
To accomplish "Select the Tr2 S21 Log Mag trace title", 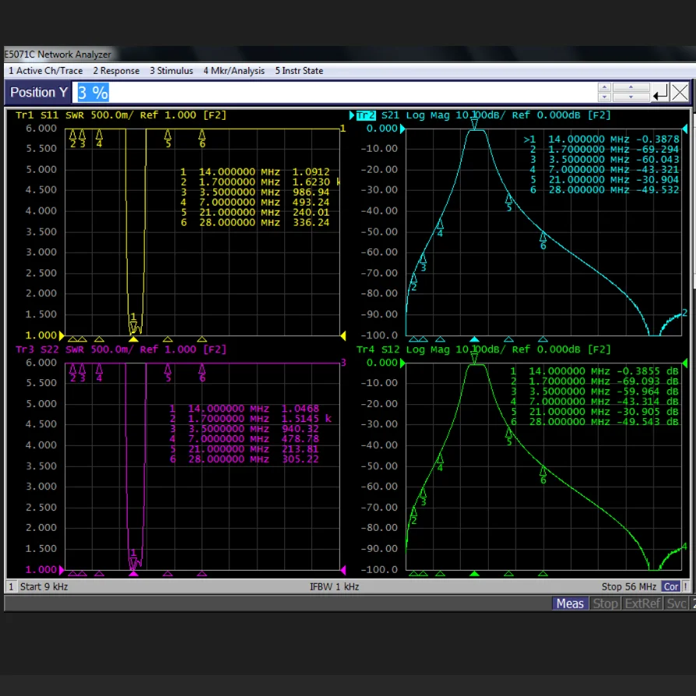I will pyautogui.click(x=483, y=115).
